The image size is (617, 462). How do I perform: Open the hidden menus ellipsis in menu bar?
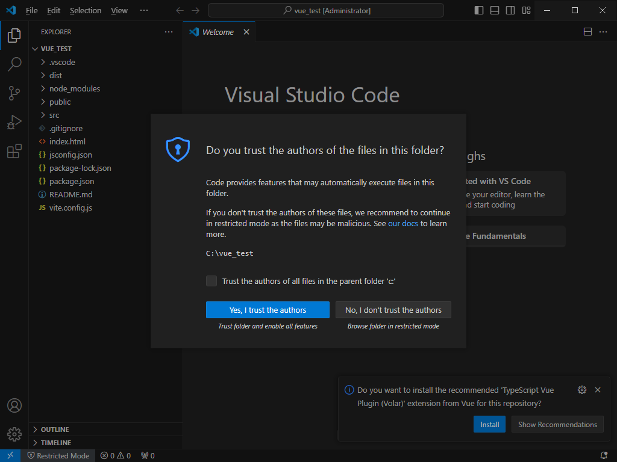[x=144, y=10]
